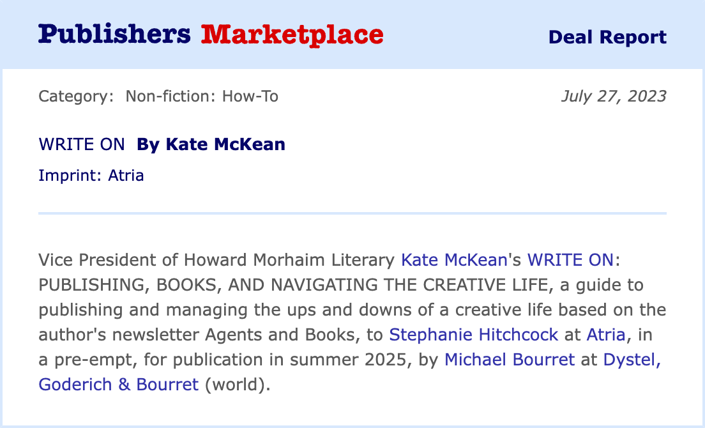
Task: Click the Deal Report heading
Action: click(x=607, y=37)
